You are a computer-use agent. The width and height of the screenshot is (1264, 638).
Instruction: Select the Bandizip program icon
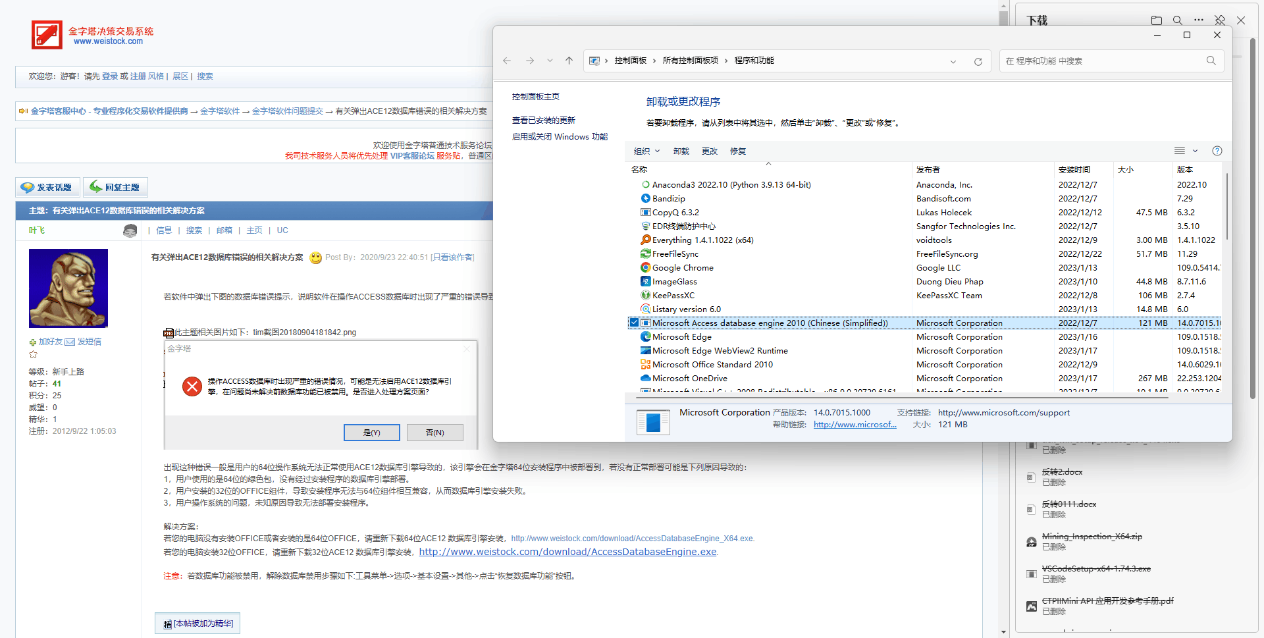(x=646, y=199)
